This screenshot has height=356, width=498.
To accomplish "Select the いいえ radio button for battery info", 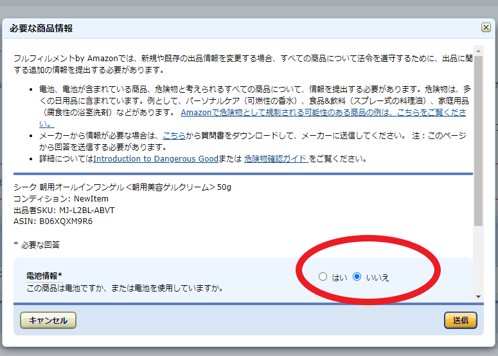I will point(357,276).
